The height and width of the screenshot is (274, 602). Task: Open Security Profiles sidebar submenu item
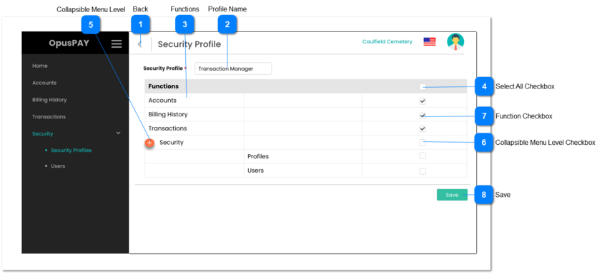click(x=71, y=151)
